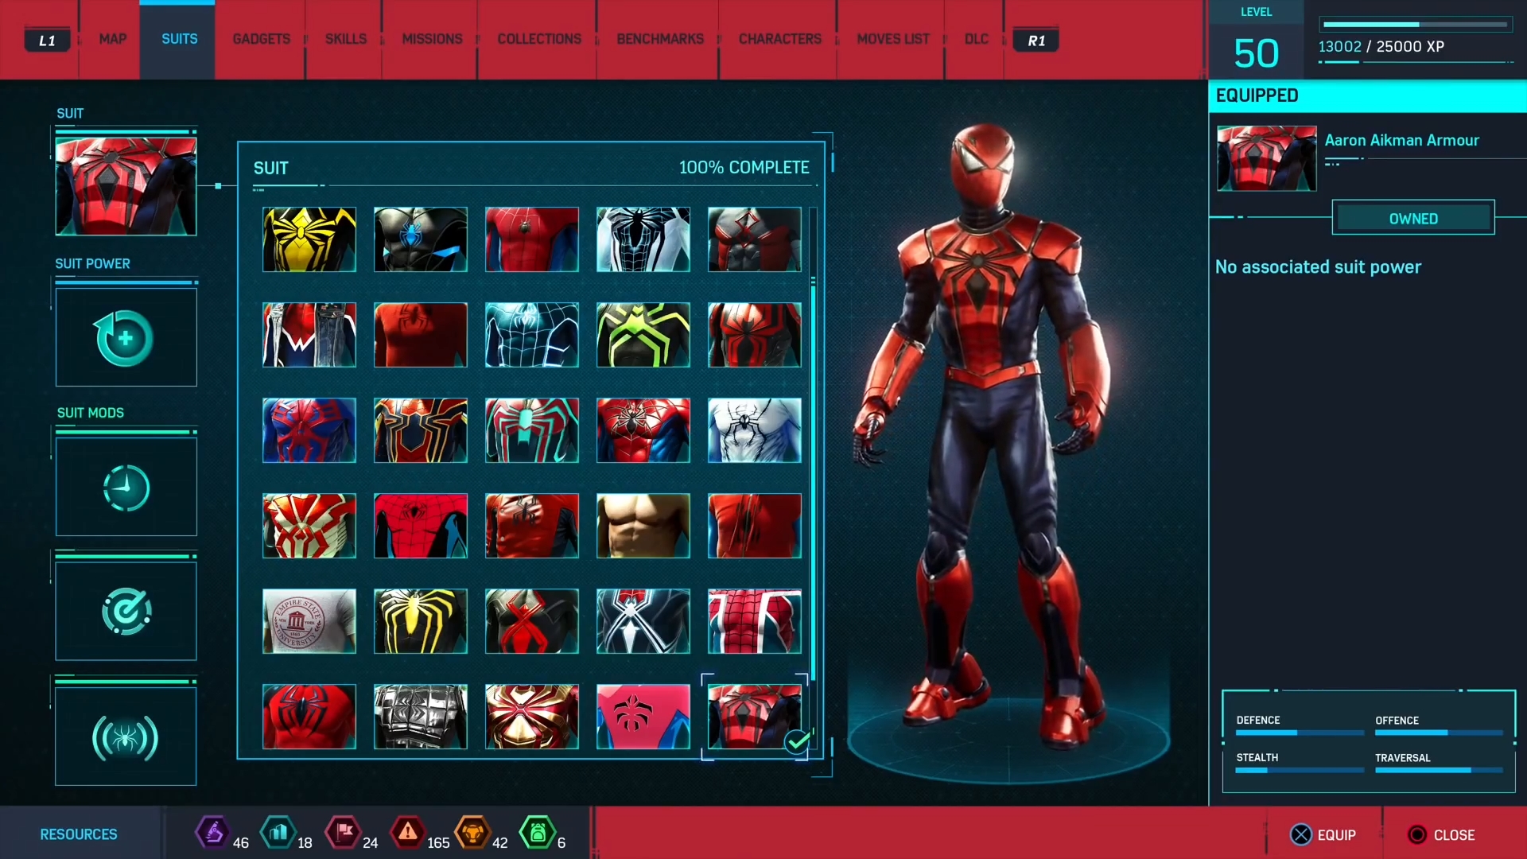The width and height of the screenshot is (1527, 859).
Task: Click the orange challenge token icon
Action: 472,833
